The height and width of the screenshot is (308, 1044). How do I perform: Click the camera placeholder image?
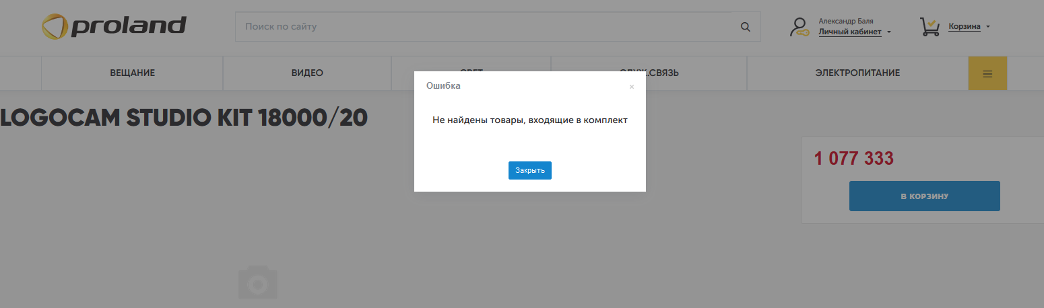click(x=257, y=283)
